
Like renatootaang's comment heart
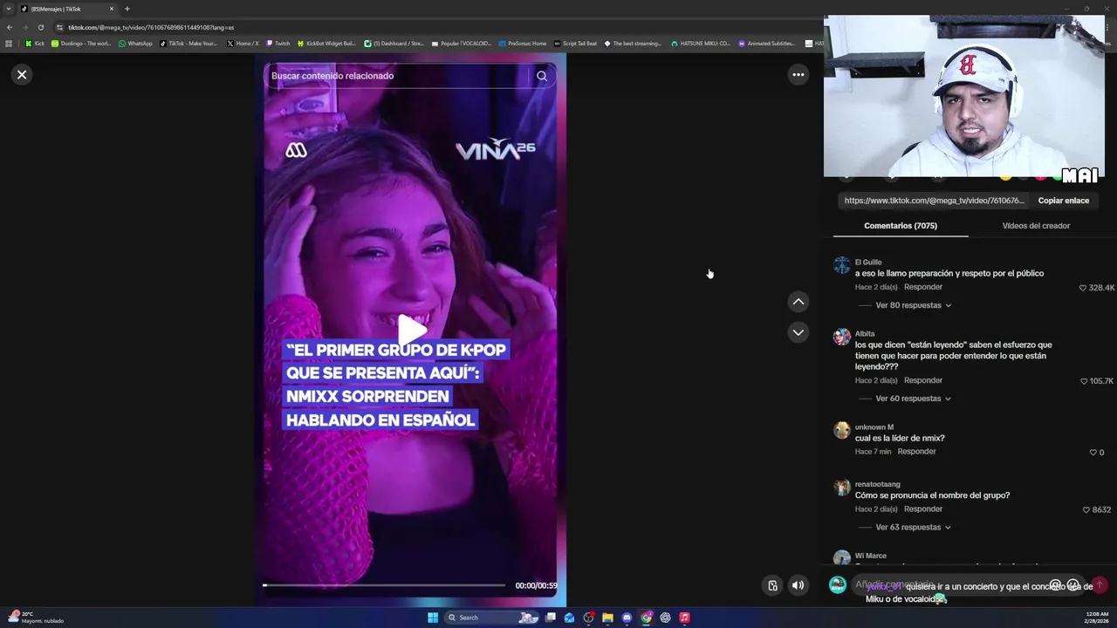click(1086, 510)
